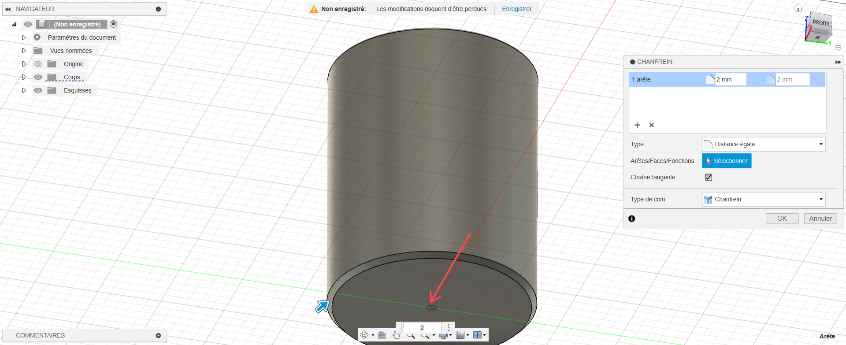
Task: Add a new chamfer selection set with plus
Action: 637,125
